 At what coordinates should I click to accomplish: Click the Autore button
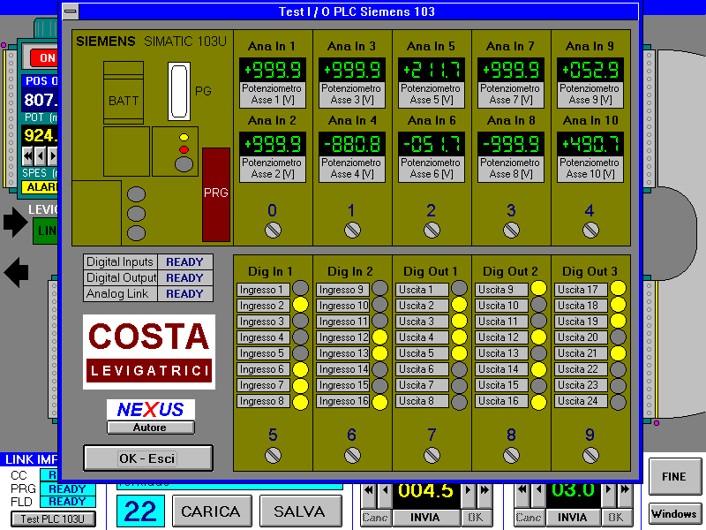click(x=151, y=428)
